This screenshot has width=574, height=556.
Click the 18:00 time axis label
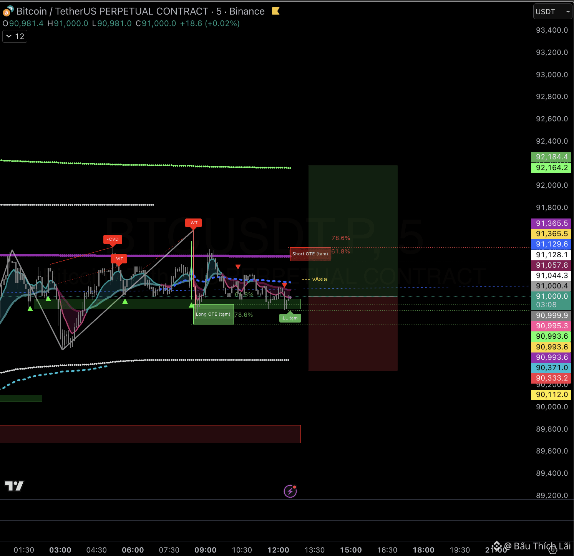(423, 550)
